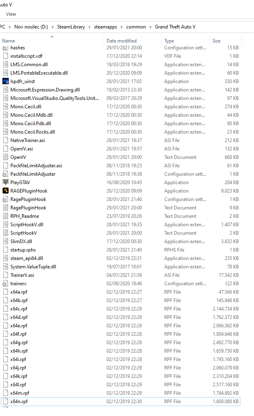Navigate to Nov nosilec (D:) in breadcrumb
This screenshot has width=254, height=416.
(31, 27)
